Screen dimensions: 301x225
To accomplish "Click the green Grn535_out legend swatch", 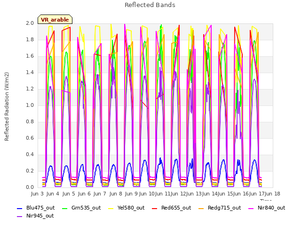I will (x=65, y=208).
